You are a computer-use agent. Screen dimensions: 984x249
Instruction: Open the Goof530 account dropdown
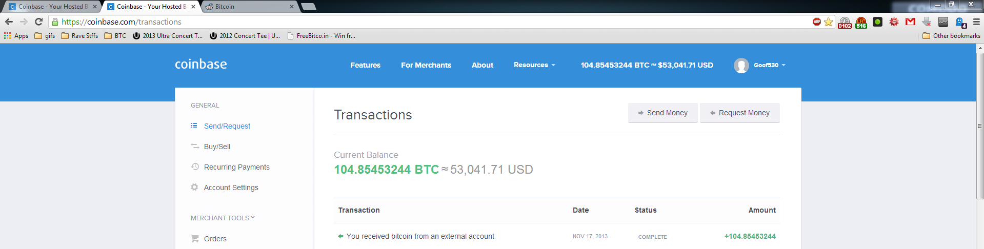pyautogui.click(x=759, y=65)
